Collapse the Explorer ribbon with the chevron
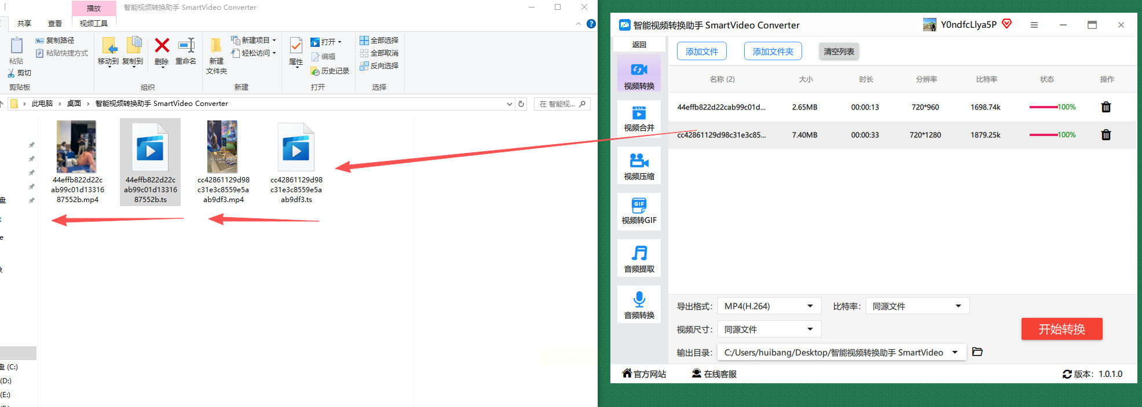Screen dimensions: 1142x407 [x=579, y=24]
